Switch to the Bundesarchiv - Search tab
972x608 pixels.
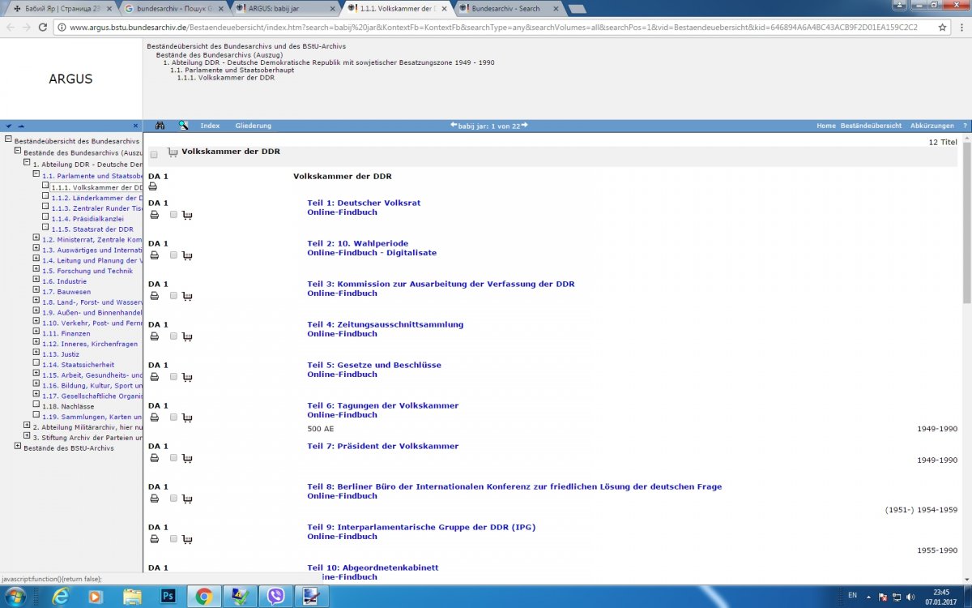[509, 8]
